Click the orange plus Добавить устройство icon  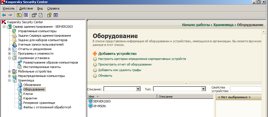coord(95,53)
